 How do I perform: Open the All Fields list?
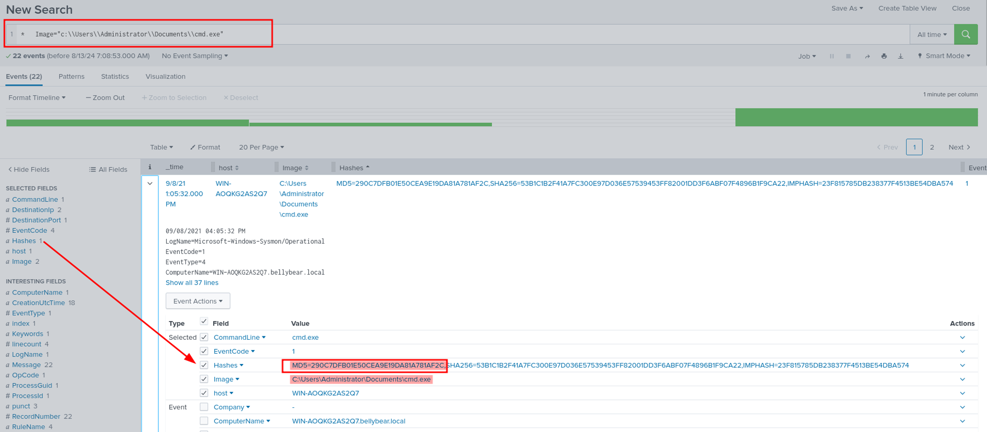click(x=108, y=169)
